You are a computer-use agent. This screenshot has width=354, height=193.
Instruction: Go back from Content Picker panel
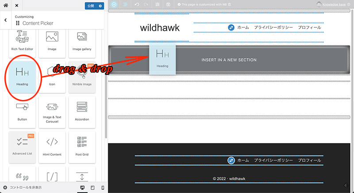[5, 20]
